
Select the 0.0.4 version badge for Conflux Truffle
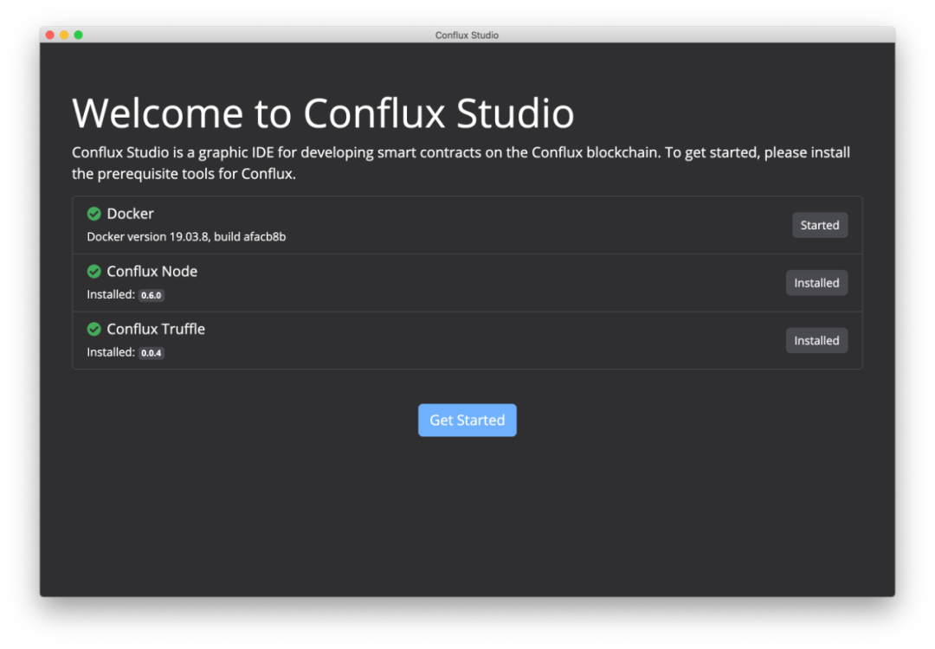(x=151, y=352)
